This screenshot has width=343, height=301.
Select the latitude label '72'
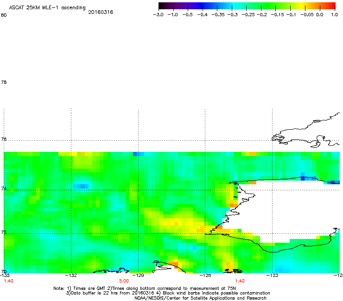(x=4, y=232)
